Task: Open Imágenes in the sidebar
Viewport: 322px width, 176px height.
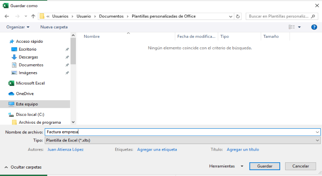Action: 28,73
